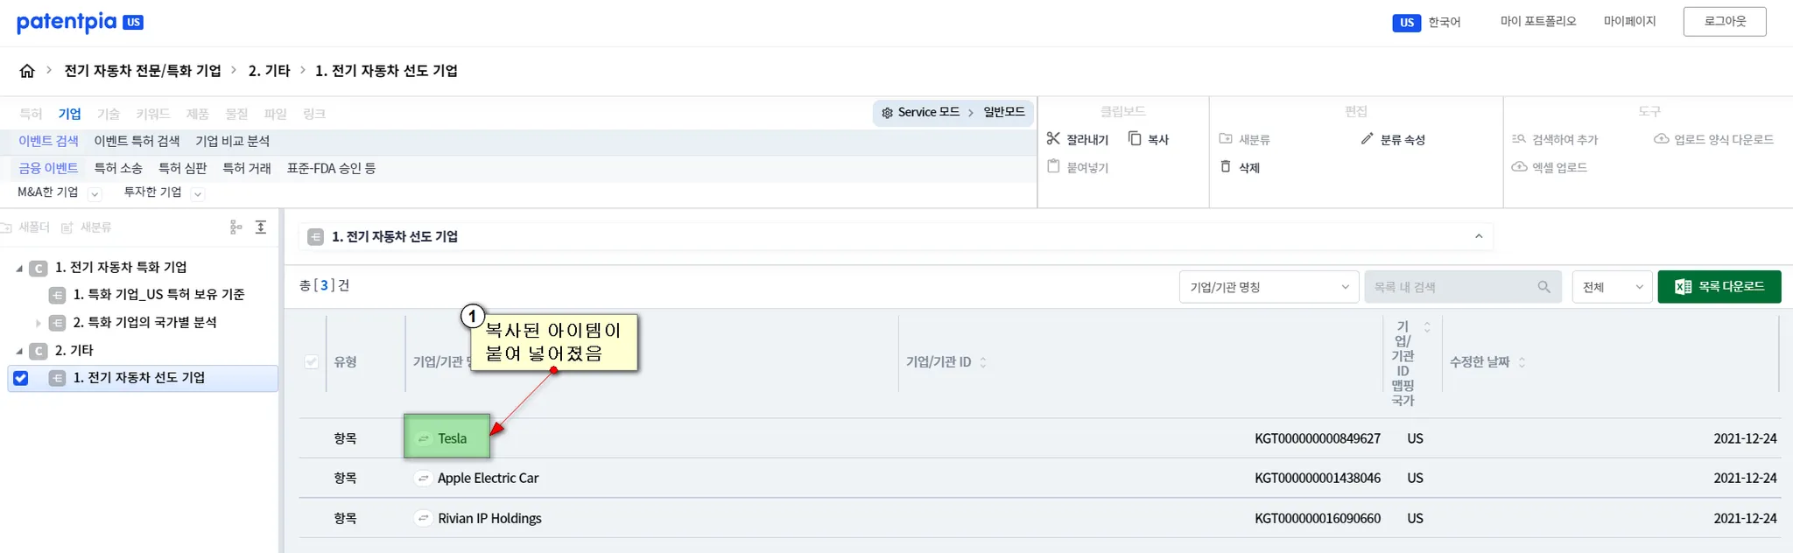Go to home via breadcrumb house icon
This screenshot has width=1793, height=553.
tap(27, 71)
